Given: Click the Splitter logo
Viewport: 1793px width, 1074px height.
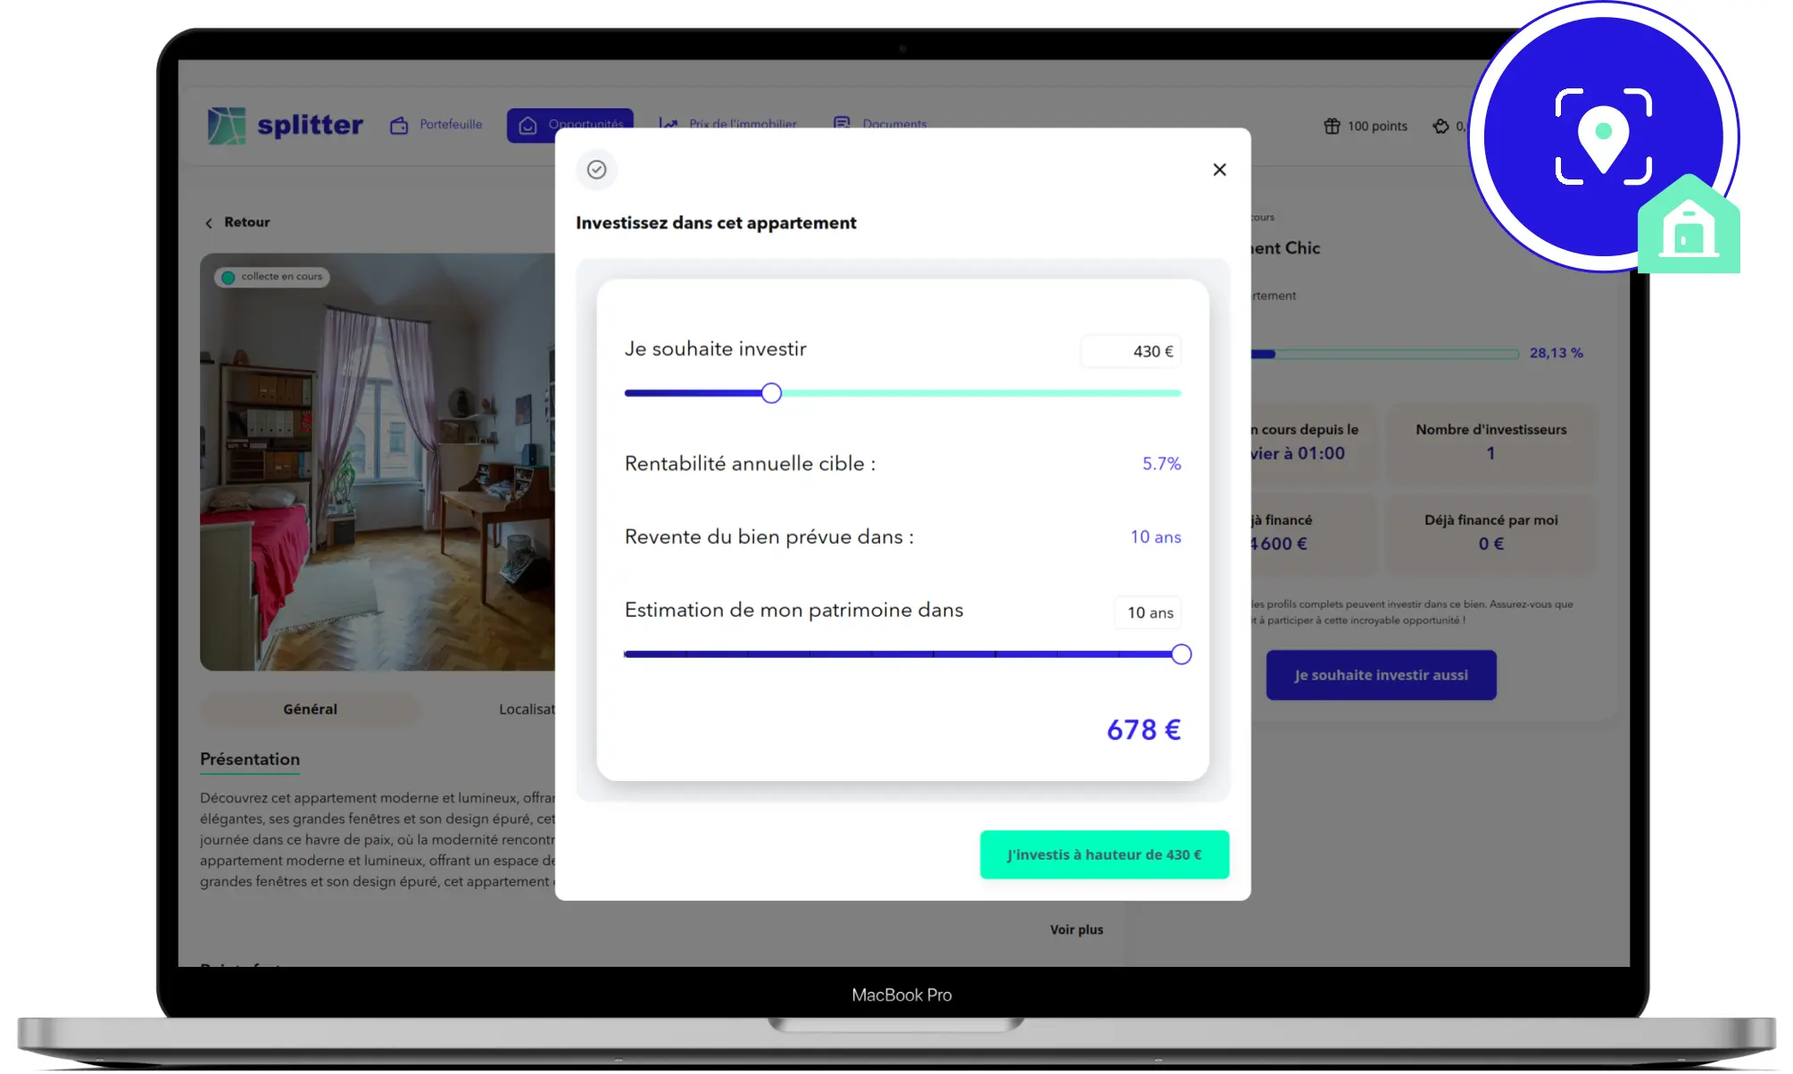Looking at the screenshot, I should pyautogui.click(x=285, y=125).
